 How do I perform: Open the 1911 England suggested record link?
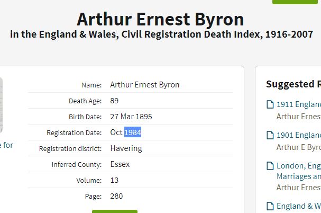[x=299, y=104]
